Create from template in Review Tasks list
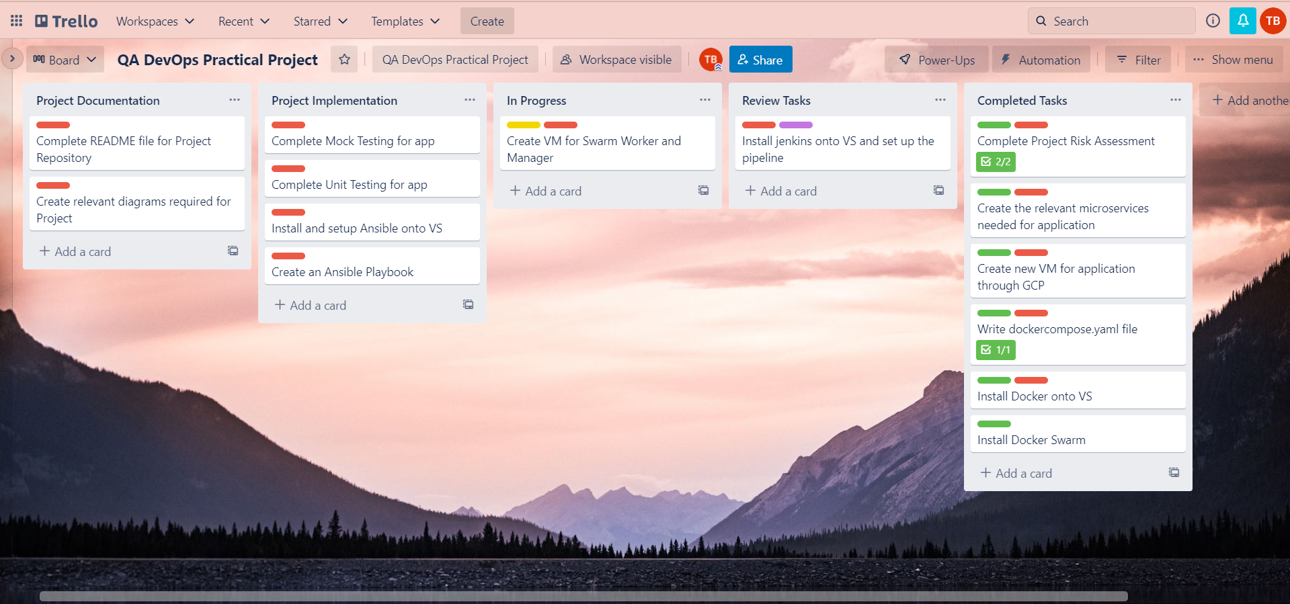The image size is (1290, 604). click(938, 190)
